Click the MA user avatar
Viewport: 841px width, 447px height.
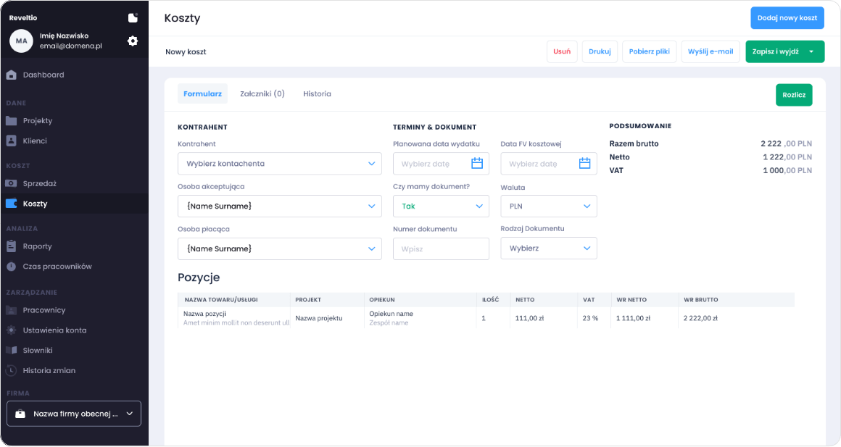click(x=21, y=41)
